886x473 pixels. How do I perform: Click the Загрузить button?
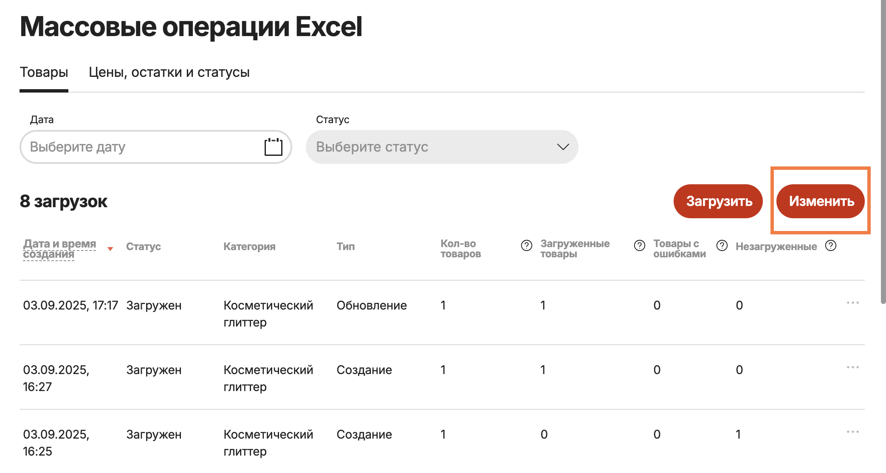point(718,201)
